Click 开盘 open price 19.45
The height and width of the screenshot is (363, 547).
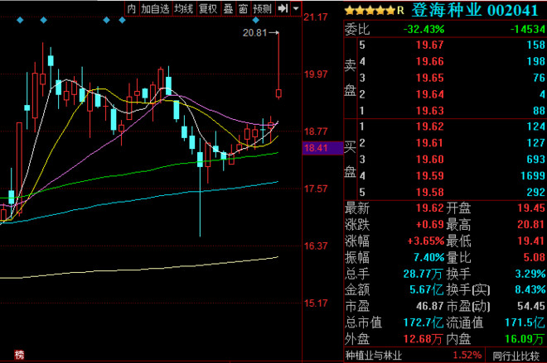click(x=531, y=208)
